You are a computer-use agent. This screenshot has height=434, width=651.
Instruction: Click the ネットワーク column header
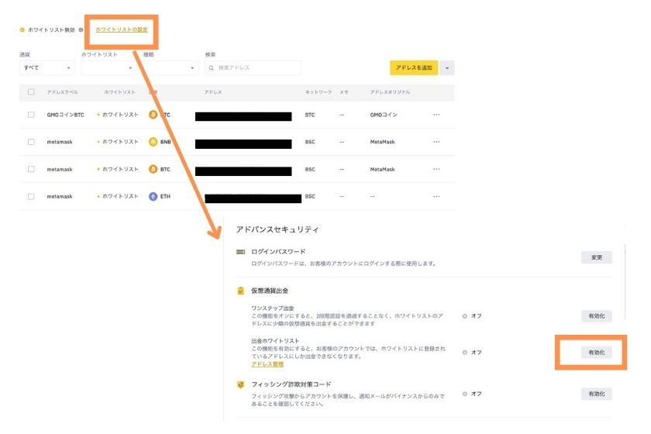tap(319, 92)
